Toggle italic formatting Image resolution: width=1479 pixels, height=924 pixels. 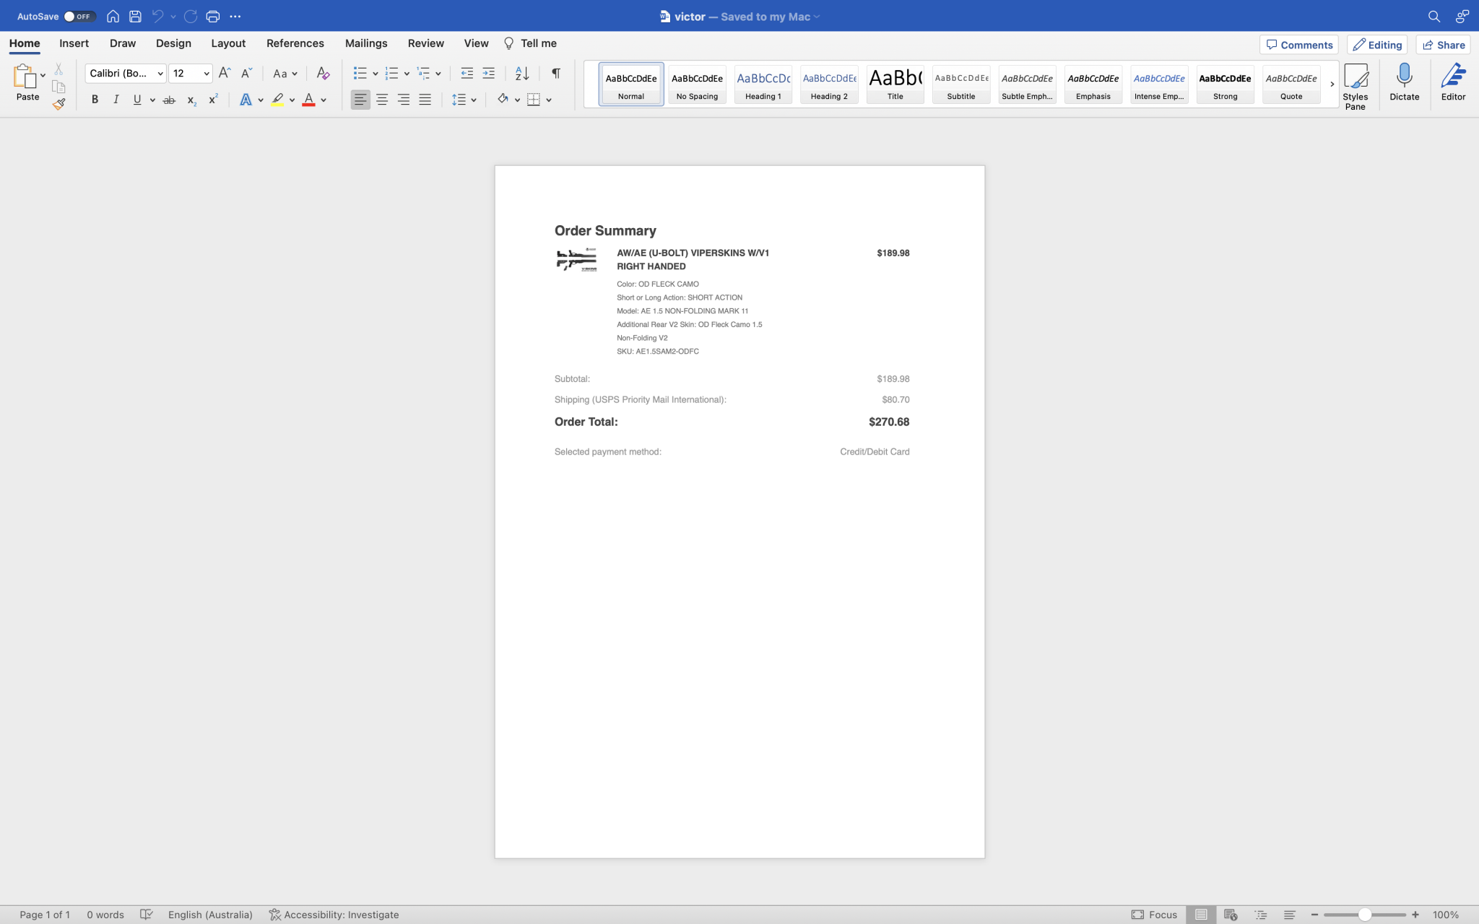(x=116, y=100)
